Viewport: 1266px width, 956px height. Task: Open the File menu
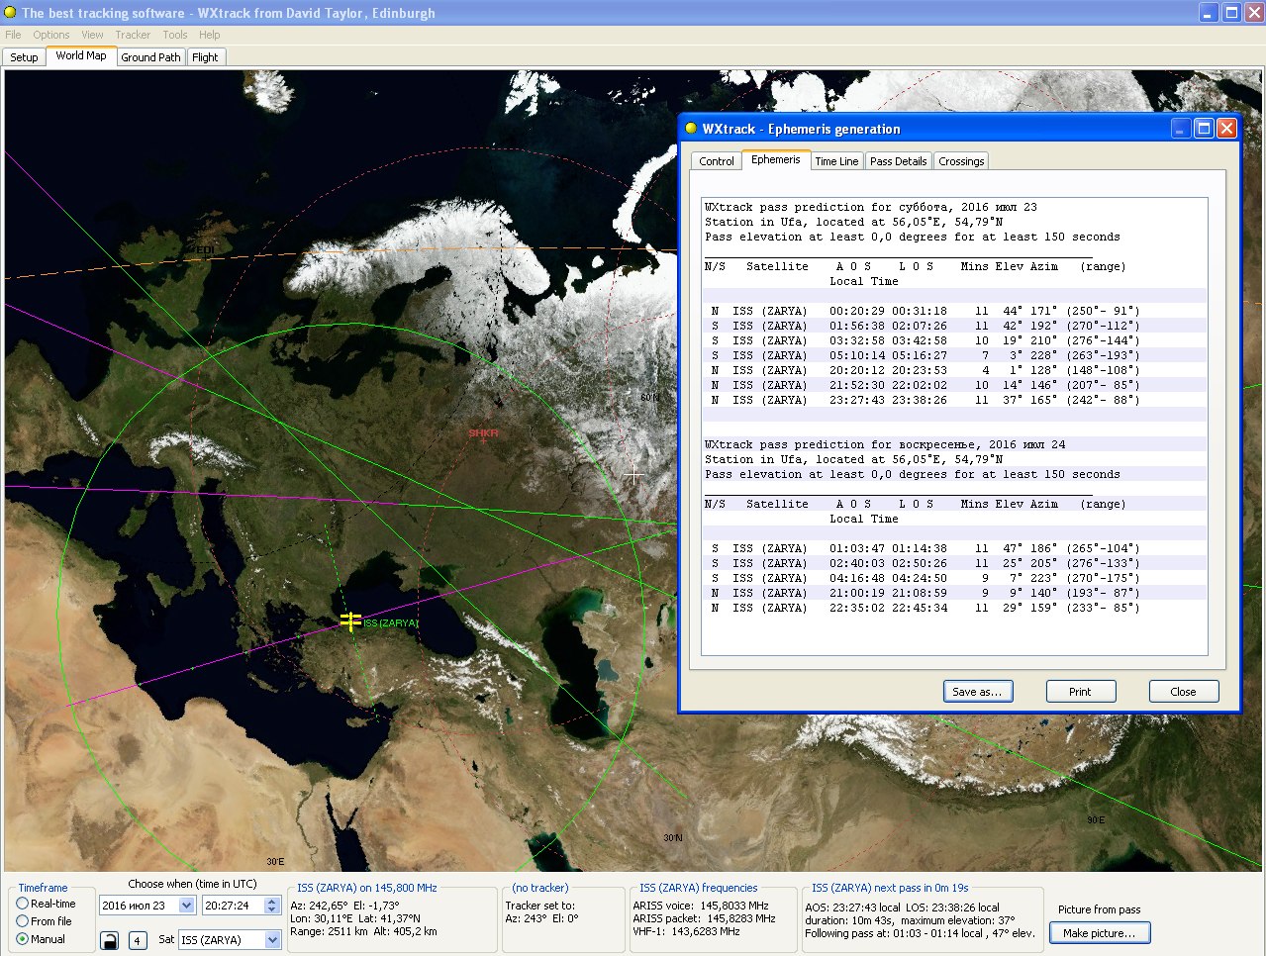13,35
